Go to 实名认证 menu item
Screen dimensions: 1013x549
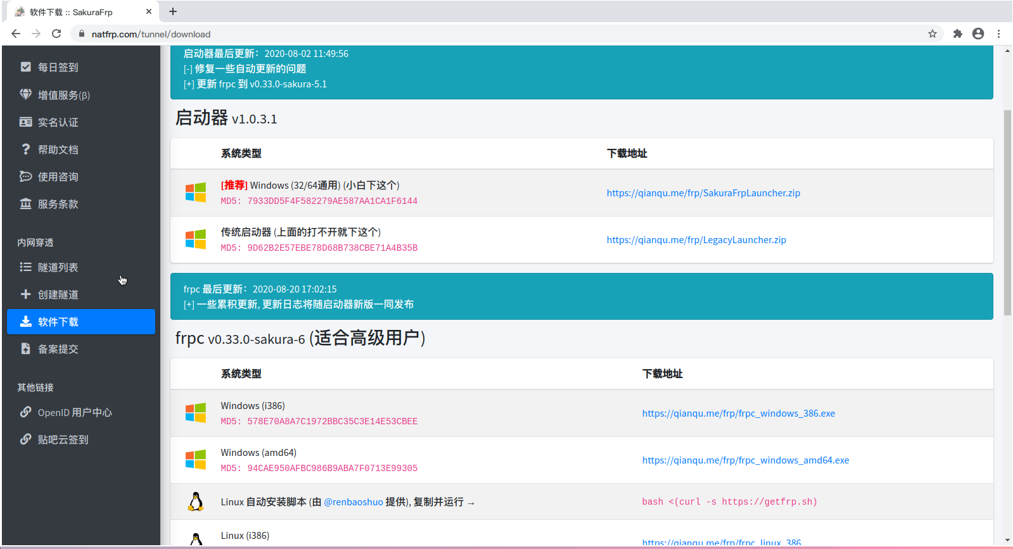tap(81, 122)
